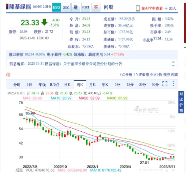Click the 65.49 high price marker
Viewport: 186px width, 173px height.
(x=30, y=113)
